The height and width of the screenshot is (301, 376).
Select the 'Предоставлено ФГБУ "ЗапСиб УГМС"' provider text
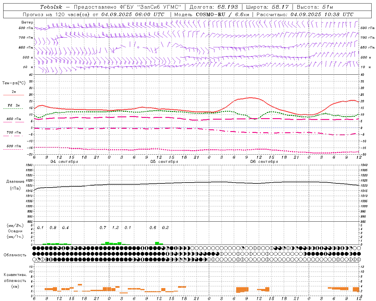pos(127,7)
